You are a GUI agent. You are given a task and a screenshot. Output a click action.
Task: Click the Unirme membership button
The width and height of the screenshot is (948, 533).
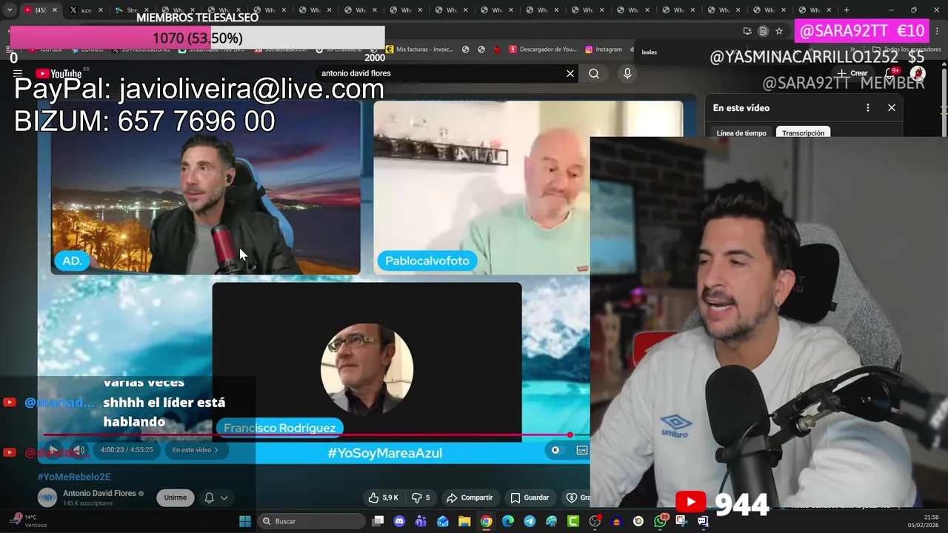tap(176, 497)
